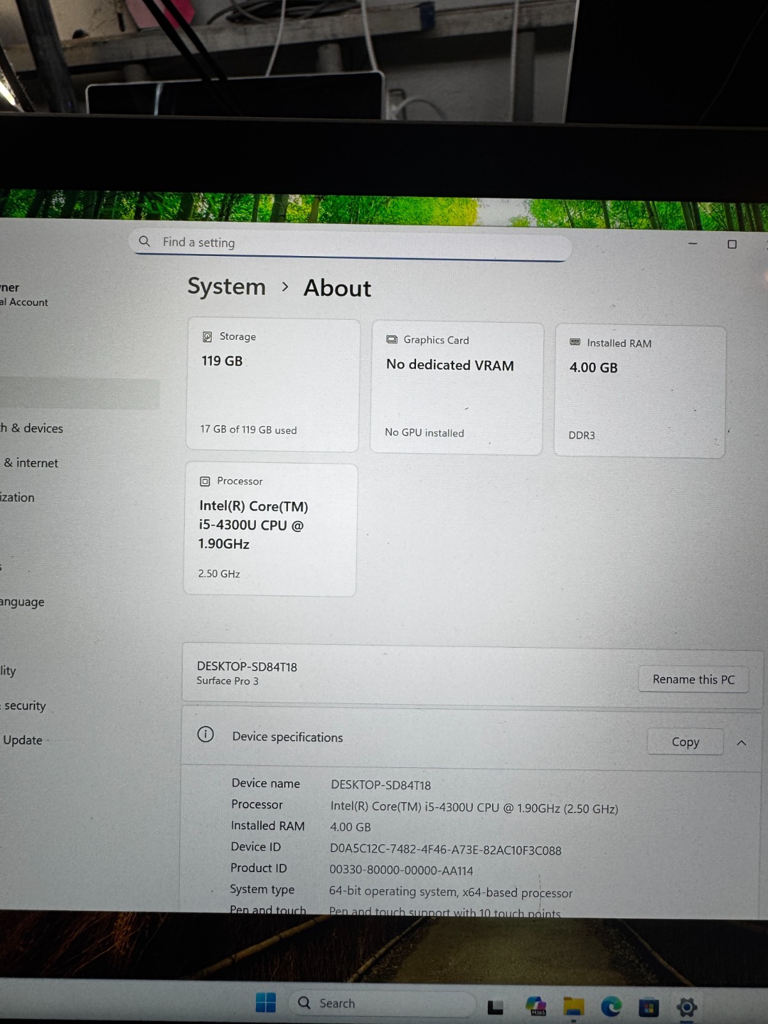Open the Windows Start menu
The image size is (768, 1024).
coord(266,1002)
